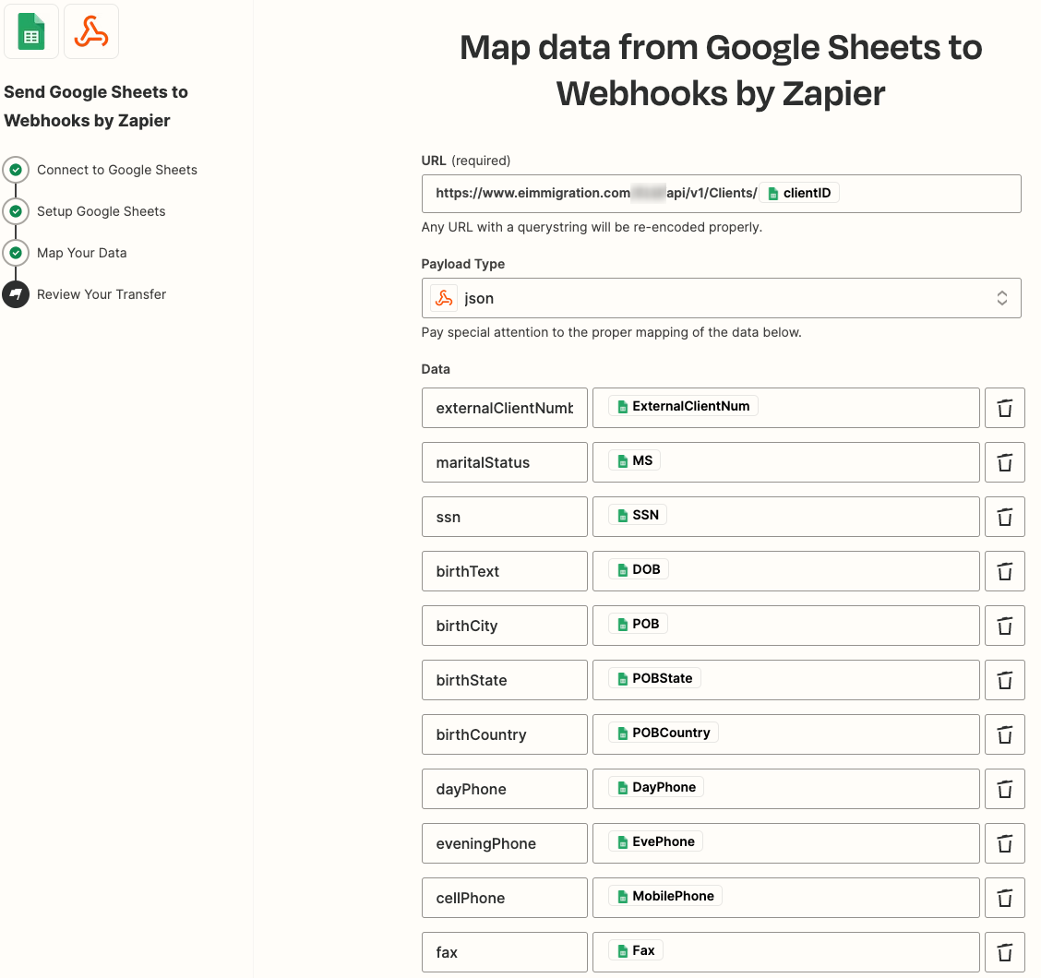
Task: Click the DOB mapped value token
Action: 638,569
